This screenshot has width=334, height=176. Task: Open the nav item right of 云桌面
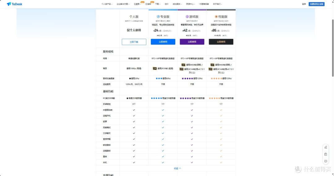point(148,4)
